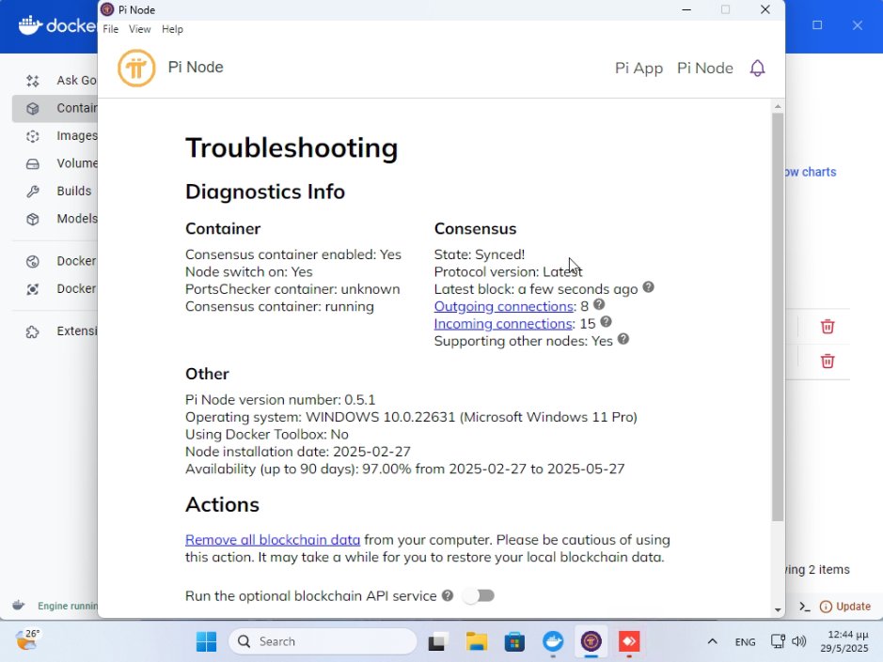Switch to the Pi Node header tab

pyautogui.click(x=705, y=68)
